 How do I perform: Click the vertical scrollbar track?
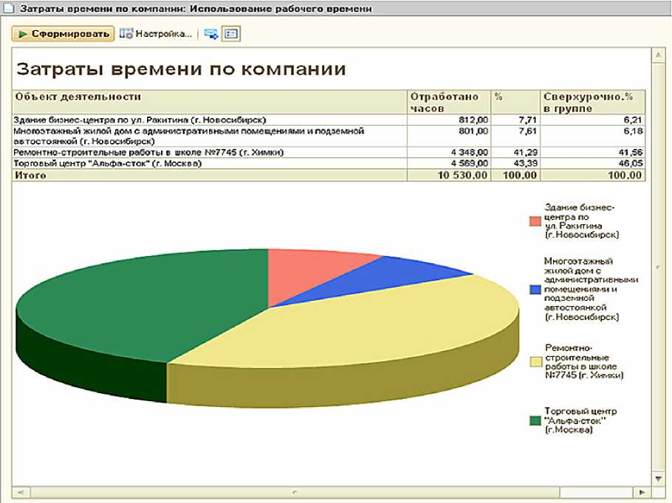pyautogui.click(x=658, y=267)
